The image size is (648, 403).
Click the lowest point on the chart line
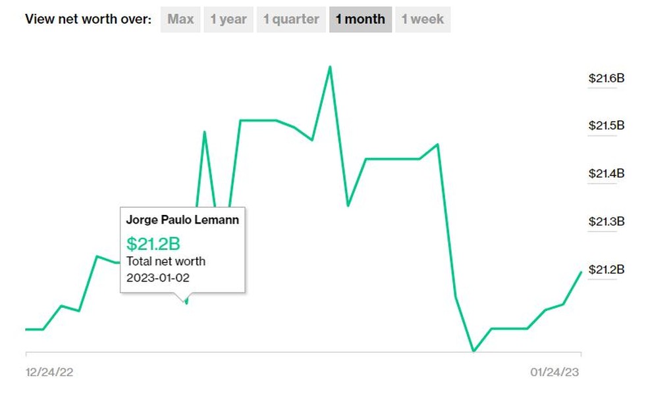473,351
